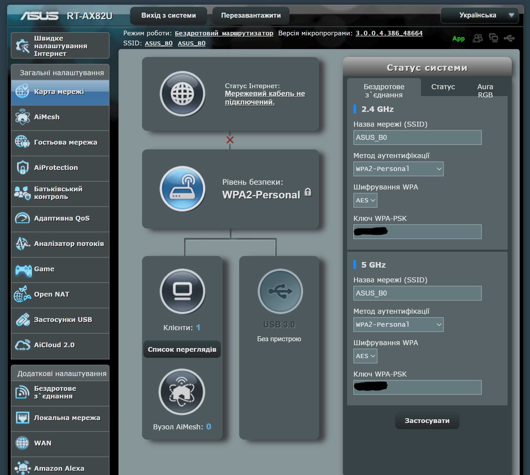Expand 2.4 GHz authentication method dropdown
530x475 pixels.
tap(398, 169)
